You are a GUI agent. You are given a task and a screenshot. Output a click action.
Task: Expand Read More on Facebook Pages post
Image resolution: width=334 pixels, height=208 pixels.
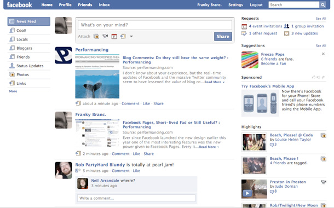point(209,147)
